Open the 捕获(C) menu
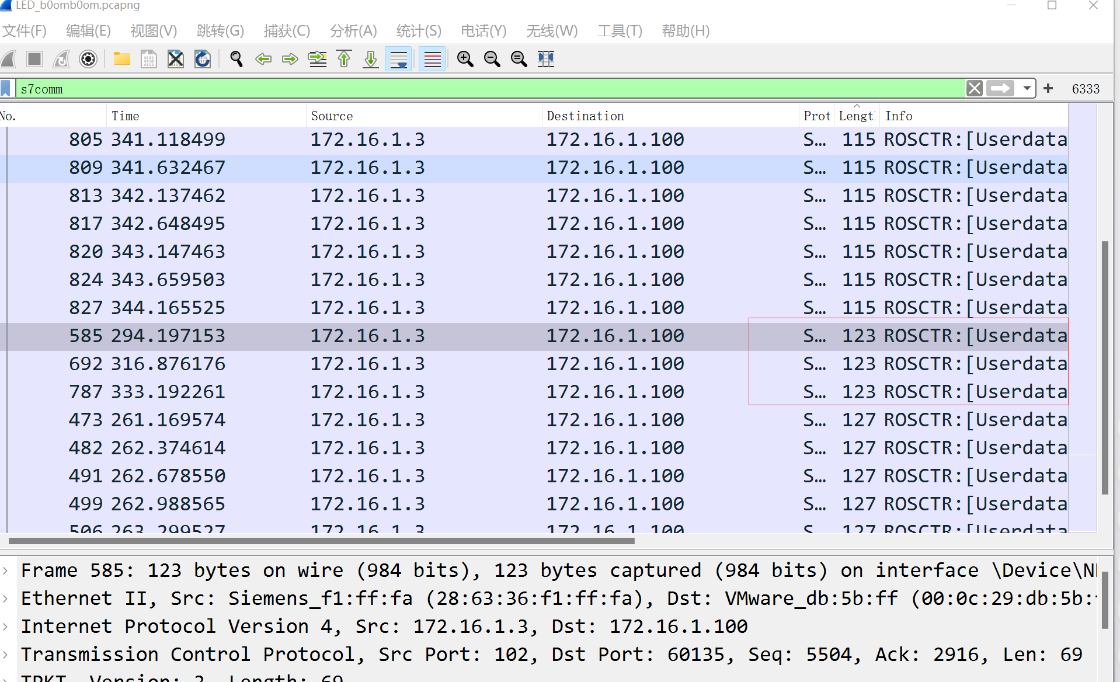 [287, 31]
